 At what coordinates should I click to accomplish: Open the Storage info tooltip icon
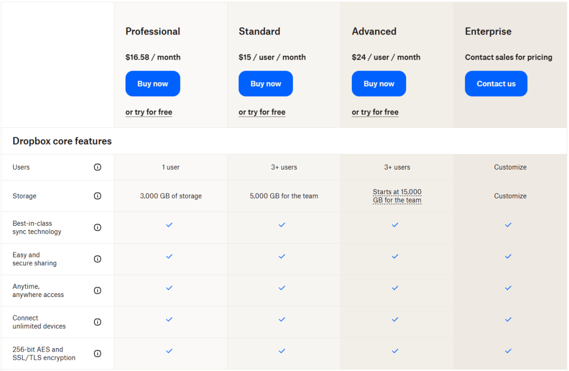click(98, 196)
